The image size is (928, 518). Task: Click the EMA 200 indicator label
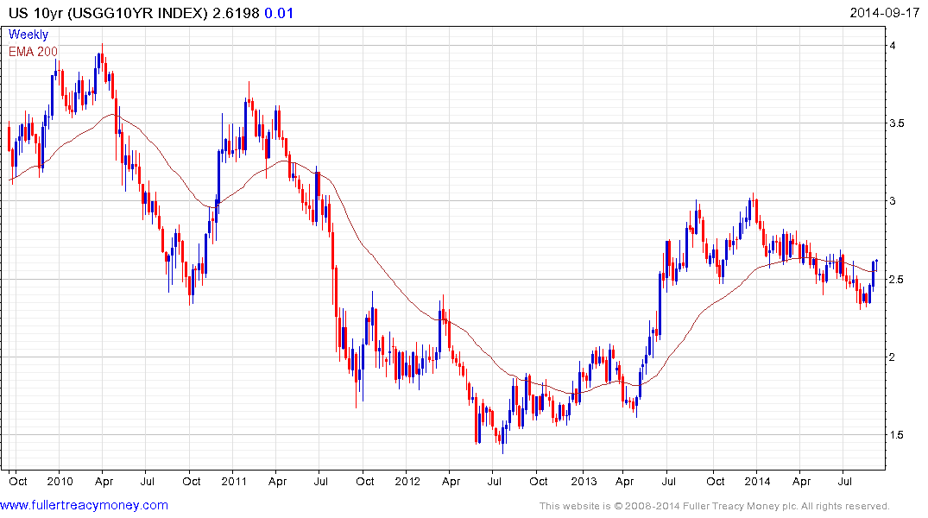pyautogui.click(x=33, y=51)
